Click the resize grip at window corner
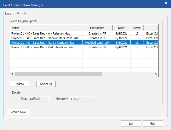The height and width of the screenshot is (130, 171). click(x=167, y=126)
